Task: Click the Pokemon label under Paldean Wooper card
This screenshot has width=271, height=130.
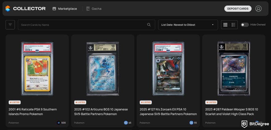Action: (x=210, y=123)
